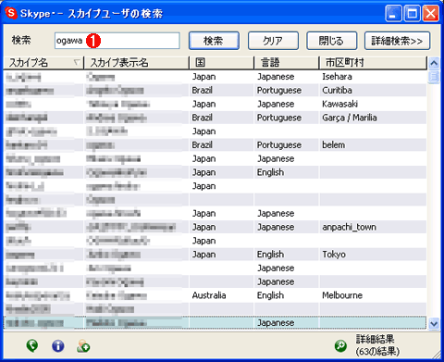Click the scrollbar up arrow
444x362 pixels.
pos(434,63)
